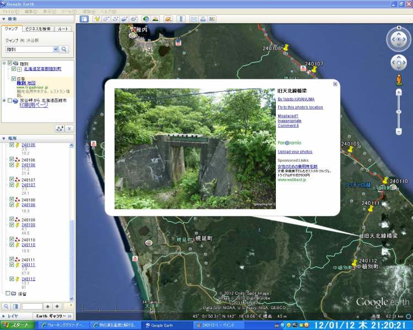Screen dimensions: 413x330
Task: Select the Street View pegman icon
Action: click(399, 80)
